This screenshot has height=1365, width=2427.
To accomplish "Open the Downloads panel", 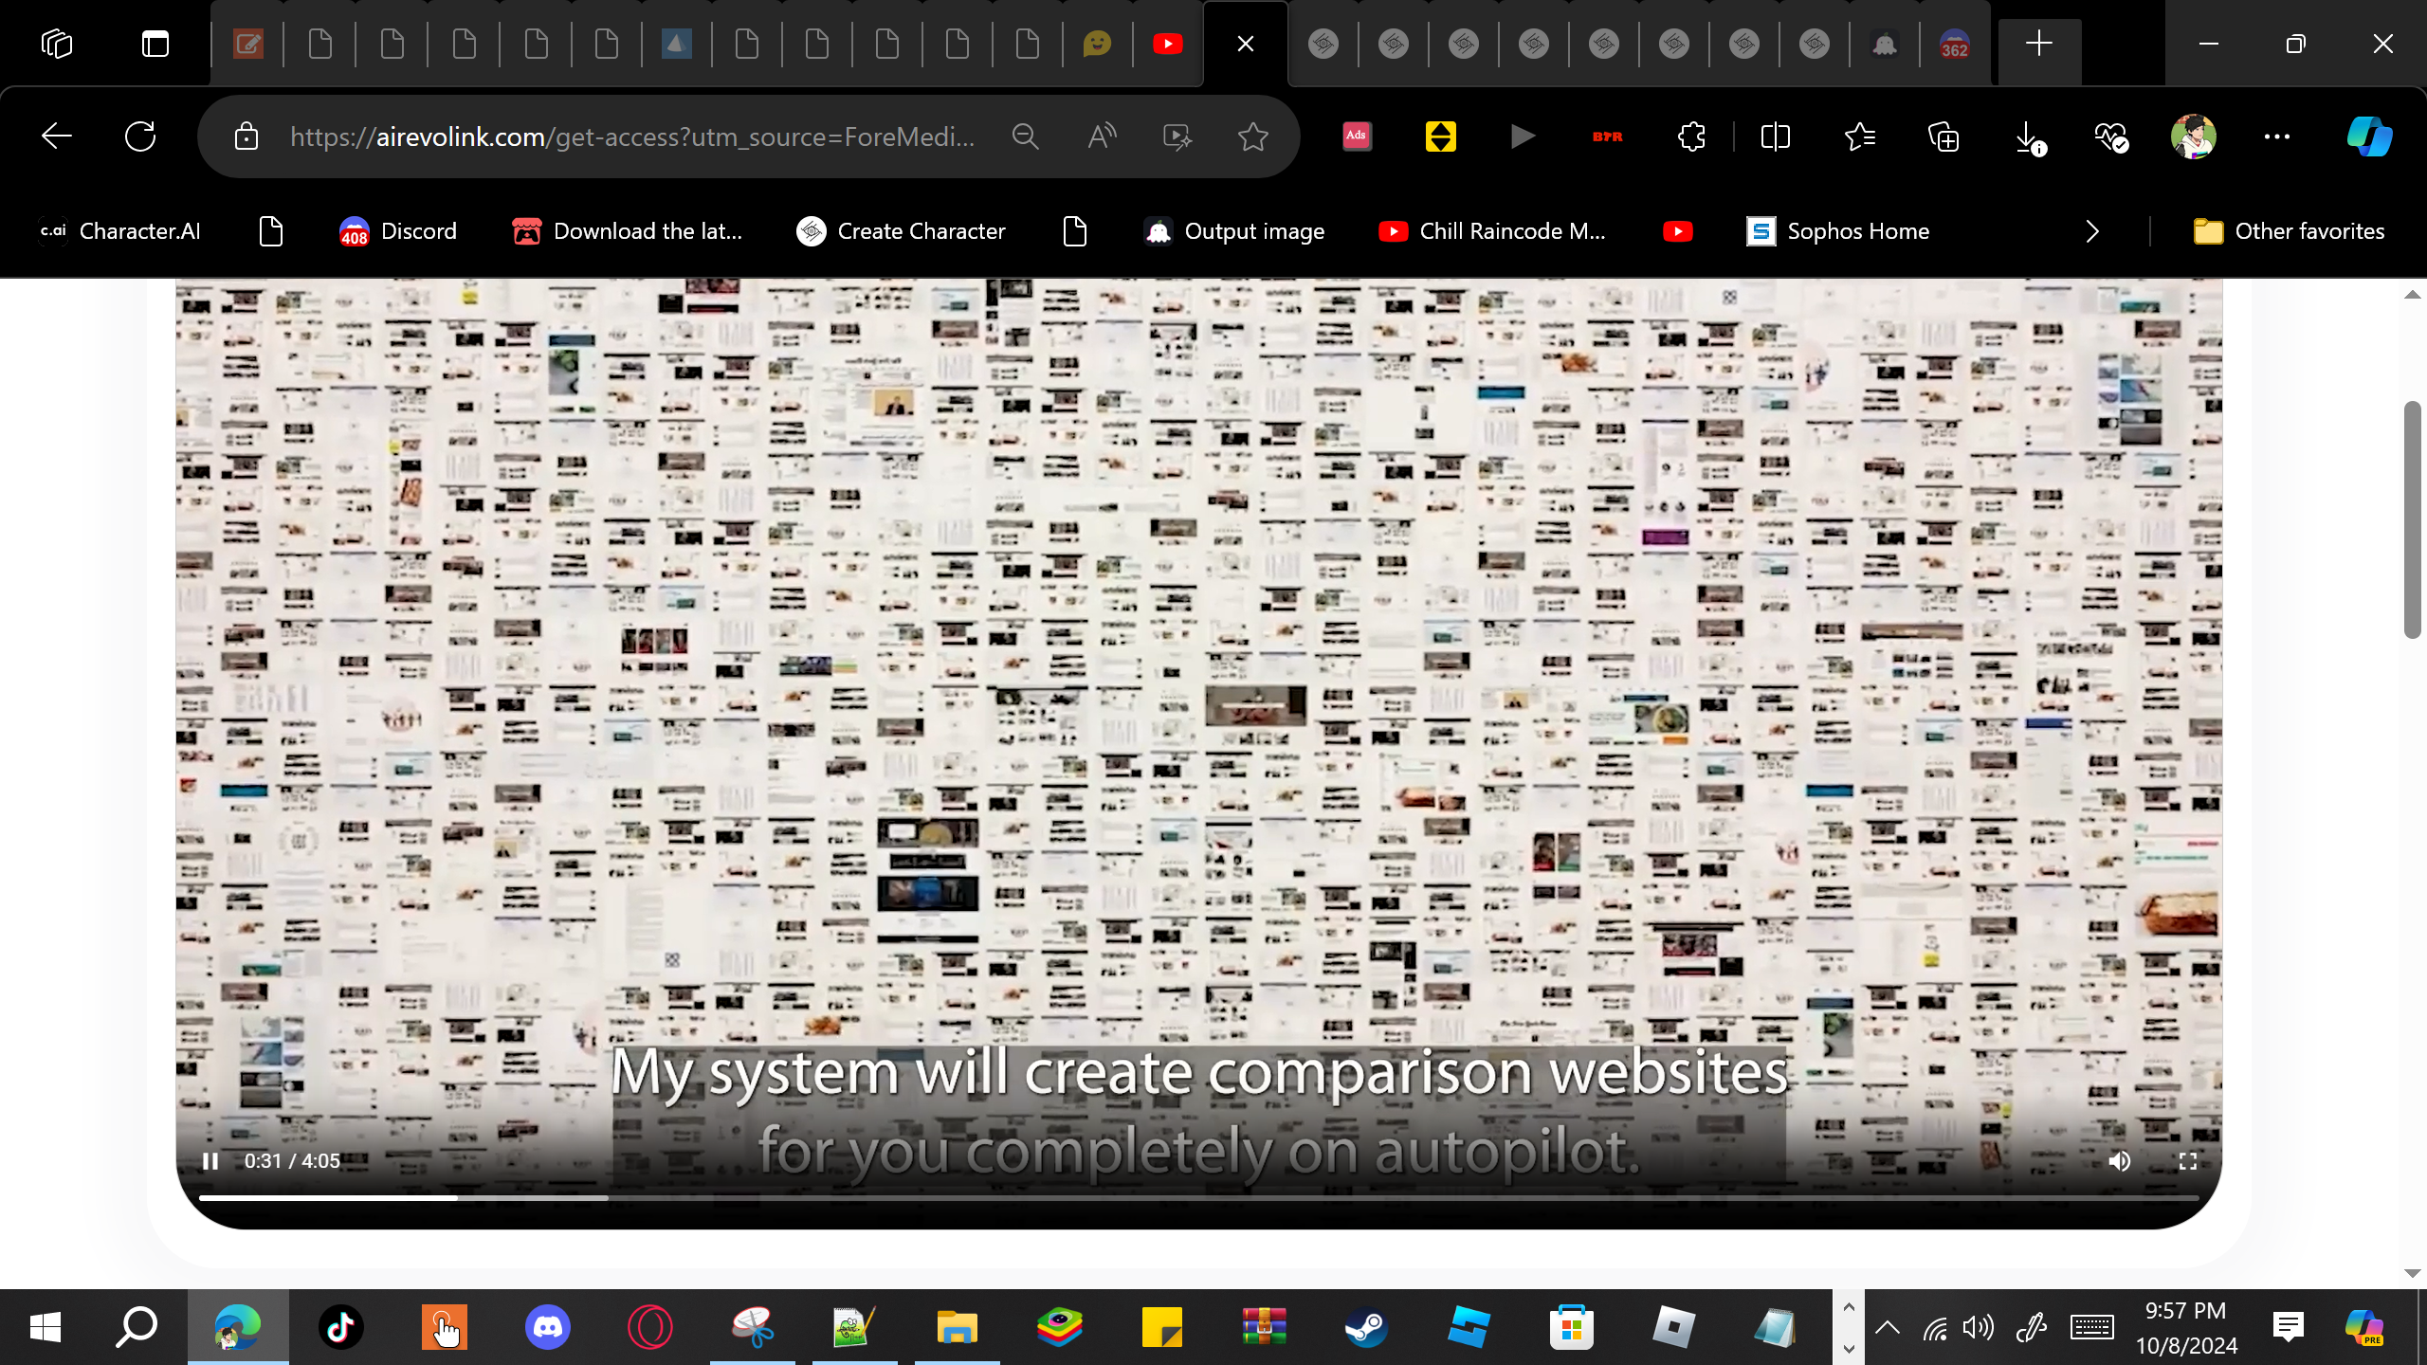I will (x=2027, y=136).
